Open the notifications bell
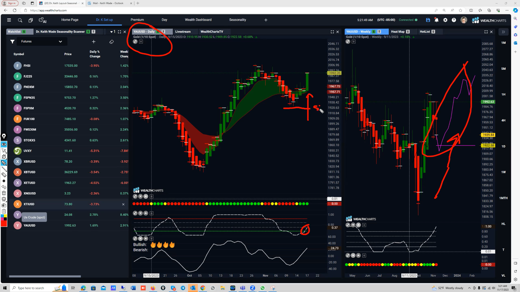 click(x=437, y=20)
